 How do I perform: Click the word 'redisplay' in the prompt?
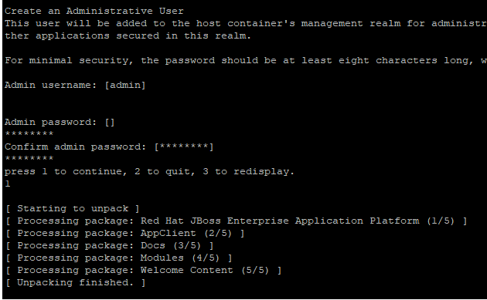tap(264, 172)
